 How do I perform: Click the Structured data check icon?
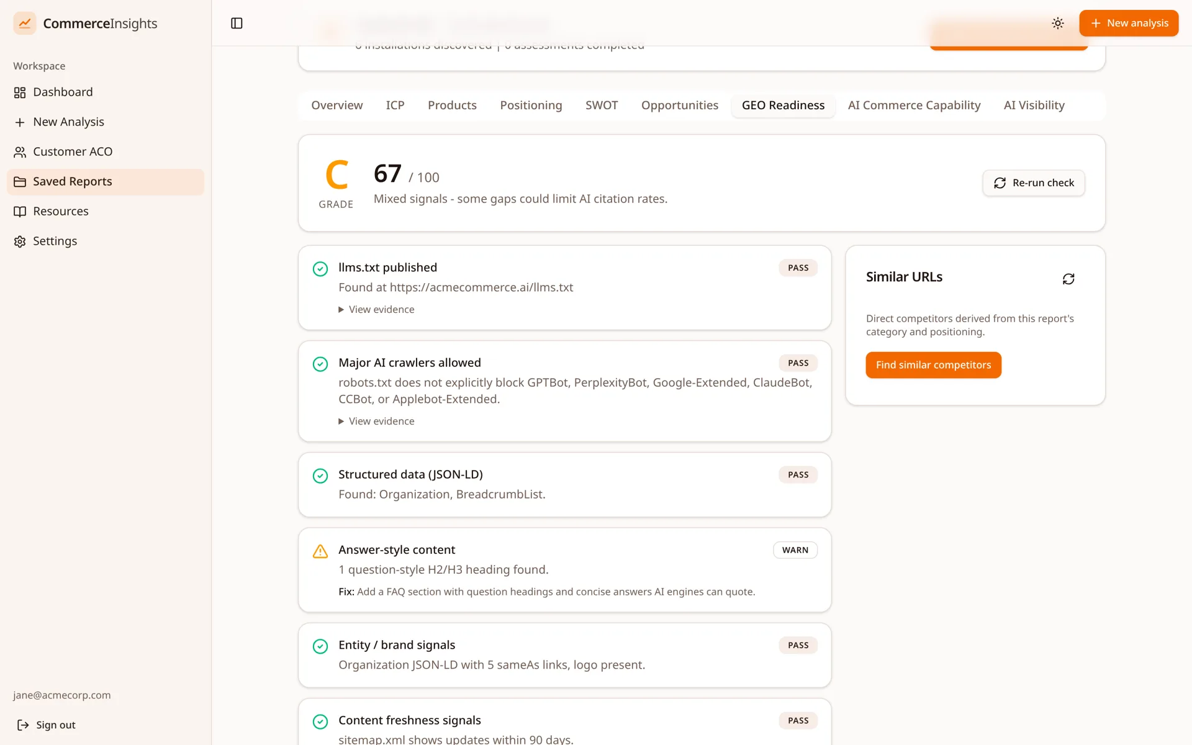[x=320, y=476]
